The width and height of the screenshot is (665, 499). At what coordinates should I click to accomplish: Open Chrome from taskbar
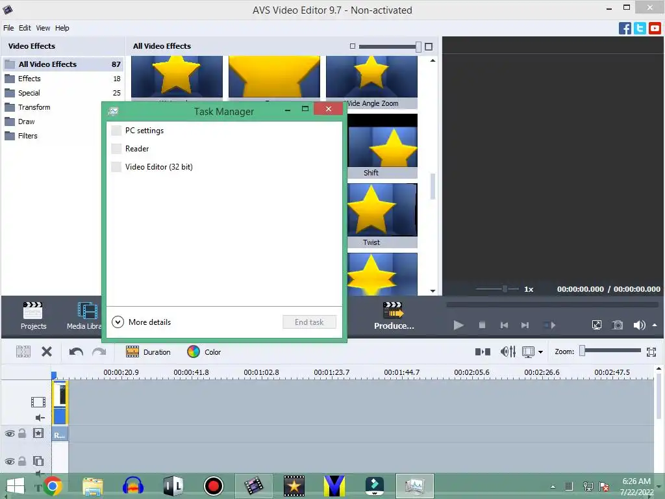click(53, 486)
